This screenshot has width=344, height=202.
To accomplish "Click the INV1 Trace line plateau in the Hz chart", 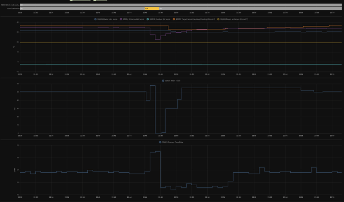I will 241,88.
